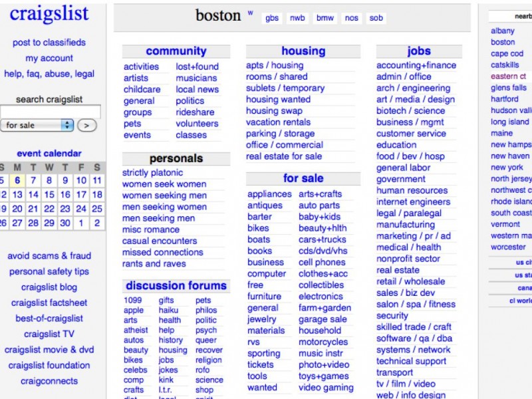Select the 'gbs' sub-area tab
The image size is (532, 399).
pos(272,18)
